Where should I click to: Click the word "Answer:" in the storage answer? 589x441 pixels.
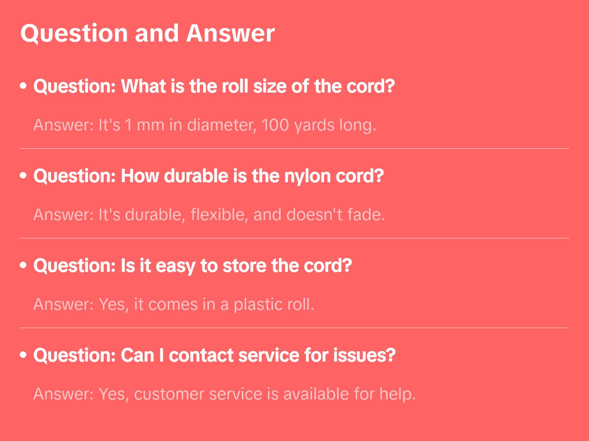pyautogui.click(x=64, y=304)
